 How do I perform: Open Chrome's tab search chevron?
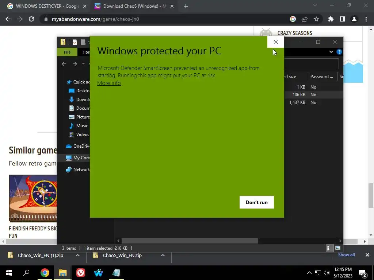pyautogui.click(x=315, y=5)
